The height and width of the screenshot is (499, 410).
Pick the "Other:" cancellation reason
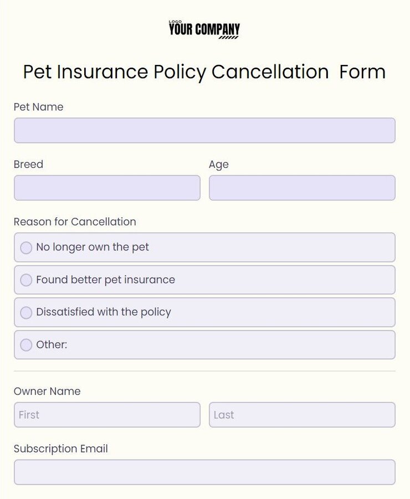26,344
